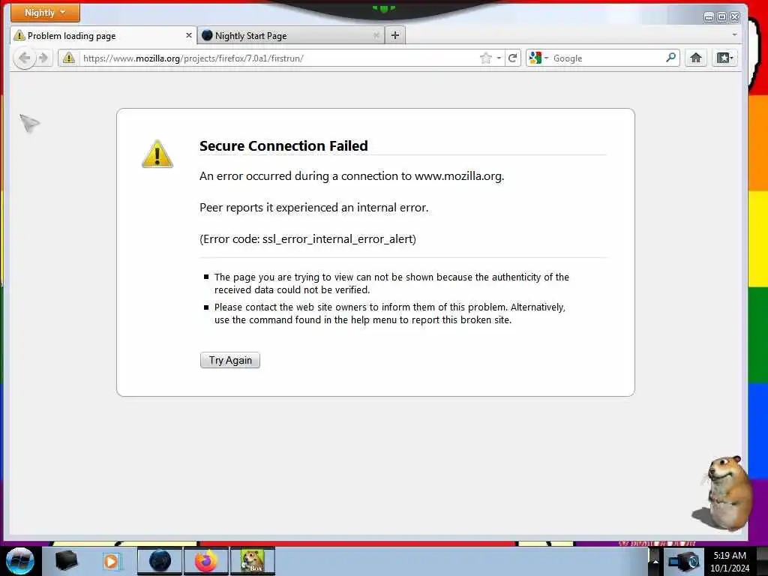The height and width of the screenshot is (576, 768).
Task: Go forward with the forward arrow
Action: 43,58
